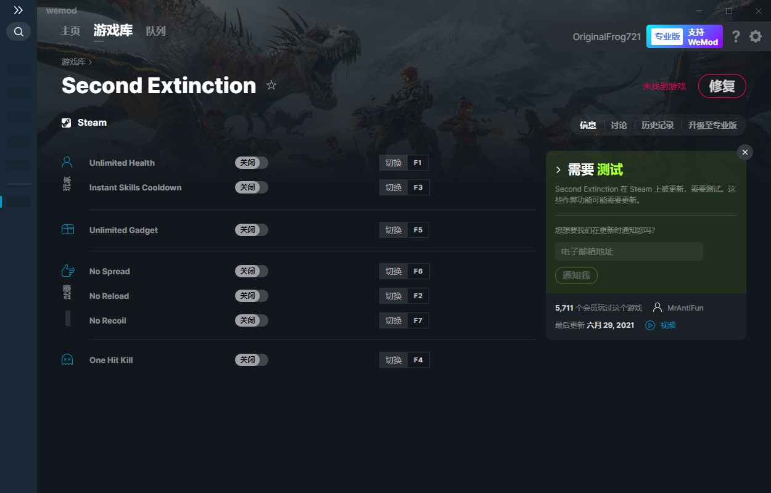Switch to the 讨论 tab
This screenshot has width=771, height=493.
point(619,125)
